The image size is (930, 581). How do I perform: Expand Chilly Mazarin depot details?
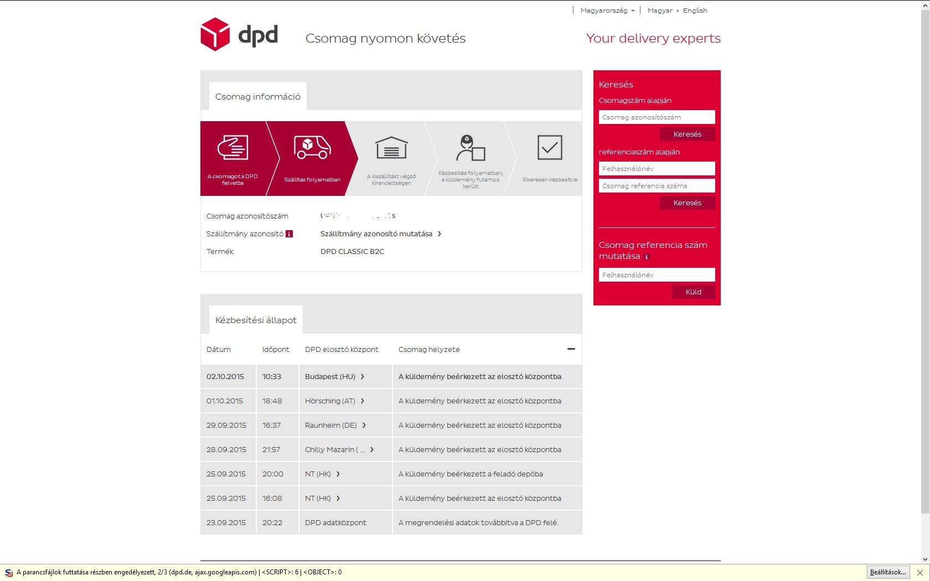click(372, 450)
